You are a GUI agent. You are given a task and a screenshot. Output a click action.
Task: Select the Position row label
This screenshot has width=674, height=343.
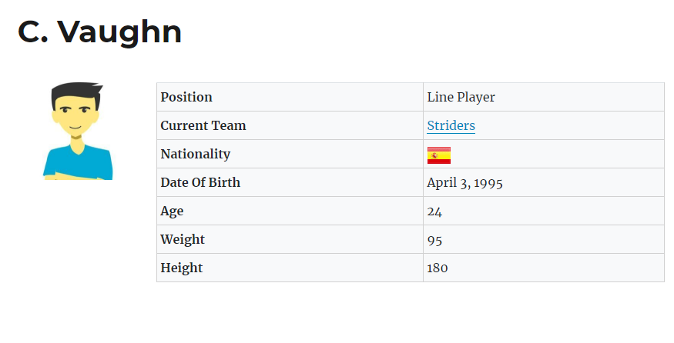186,97
